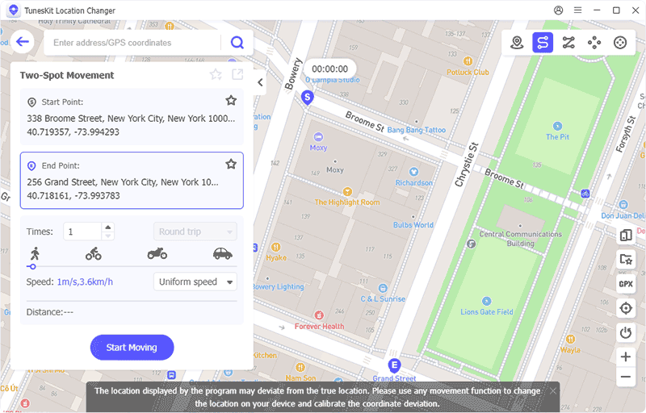This screenshot has width=646, height=413.
Task: Click the reset location power icon
Action: (x=626, y=332)
